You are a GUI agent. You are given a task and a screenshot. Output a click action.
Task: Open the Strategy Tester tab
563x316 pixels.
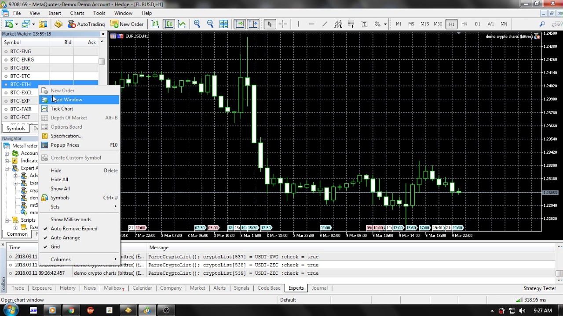[540, 288]
